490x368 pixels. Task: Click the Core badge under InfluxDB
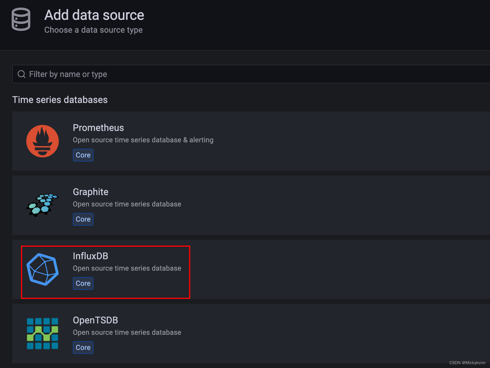coord(83,283)
